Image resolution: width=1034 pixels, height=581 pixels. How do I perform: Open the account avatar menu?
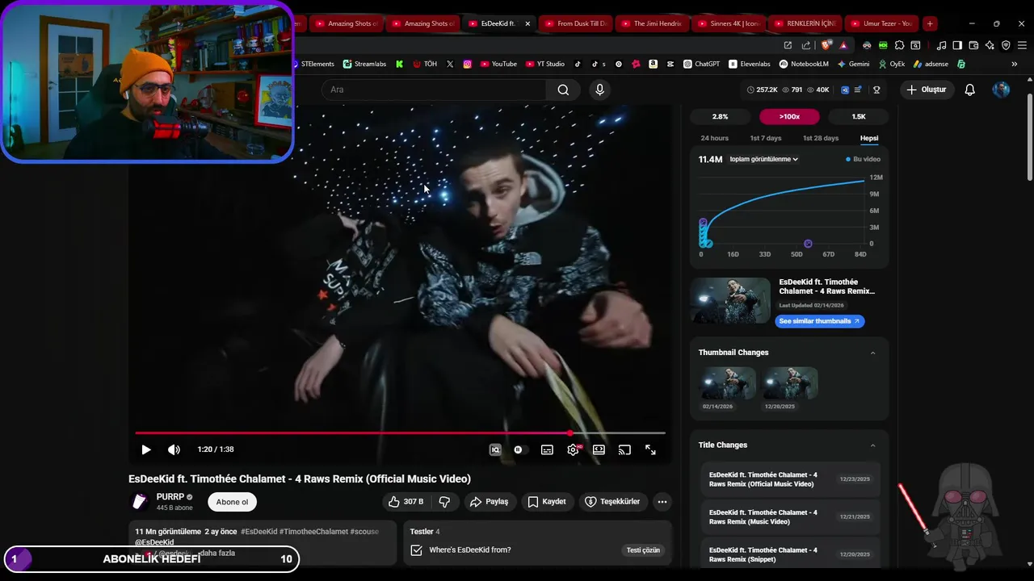(x=1001, y=90)
